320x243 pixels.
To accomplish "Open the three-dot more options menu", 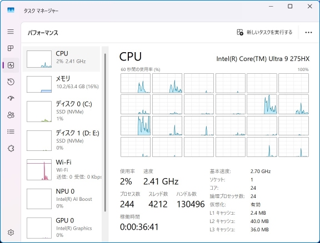I will click(308, 32).
